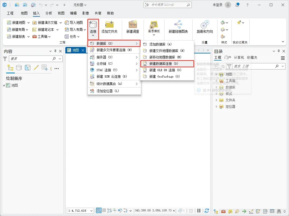Click 新建布局 (New Layout) button
The height and width of the screenshot is (216, 289).
point(16,30)
